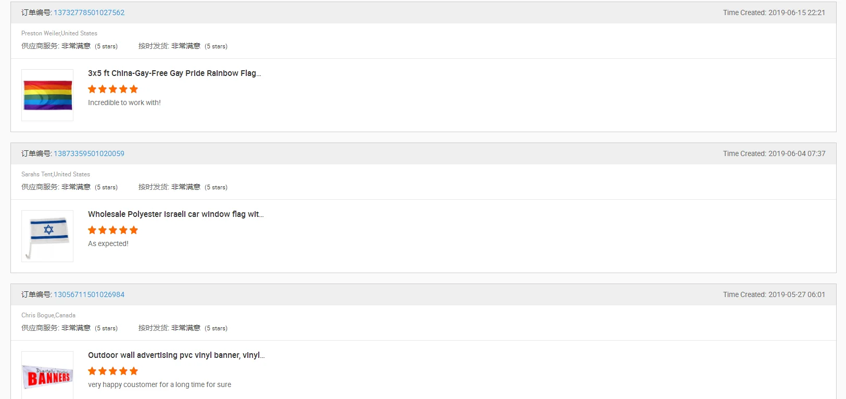The height and width of the screenshot is (399, 846).
Task: Click reviewer name Sarahs Tent
Action: point(37,174)
